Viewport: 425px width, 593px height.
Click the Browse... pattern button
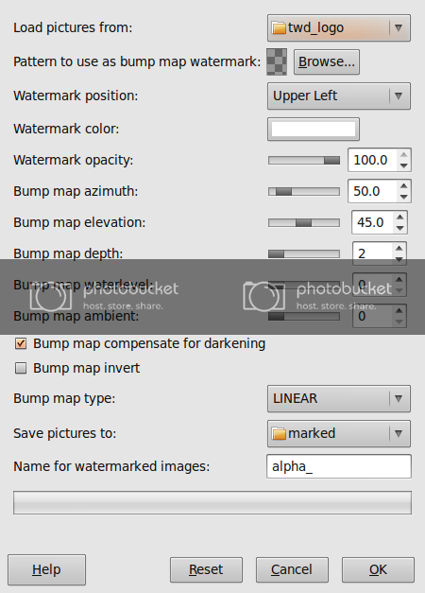tap(327, 61)
